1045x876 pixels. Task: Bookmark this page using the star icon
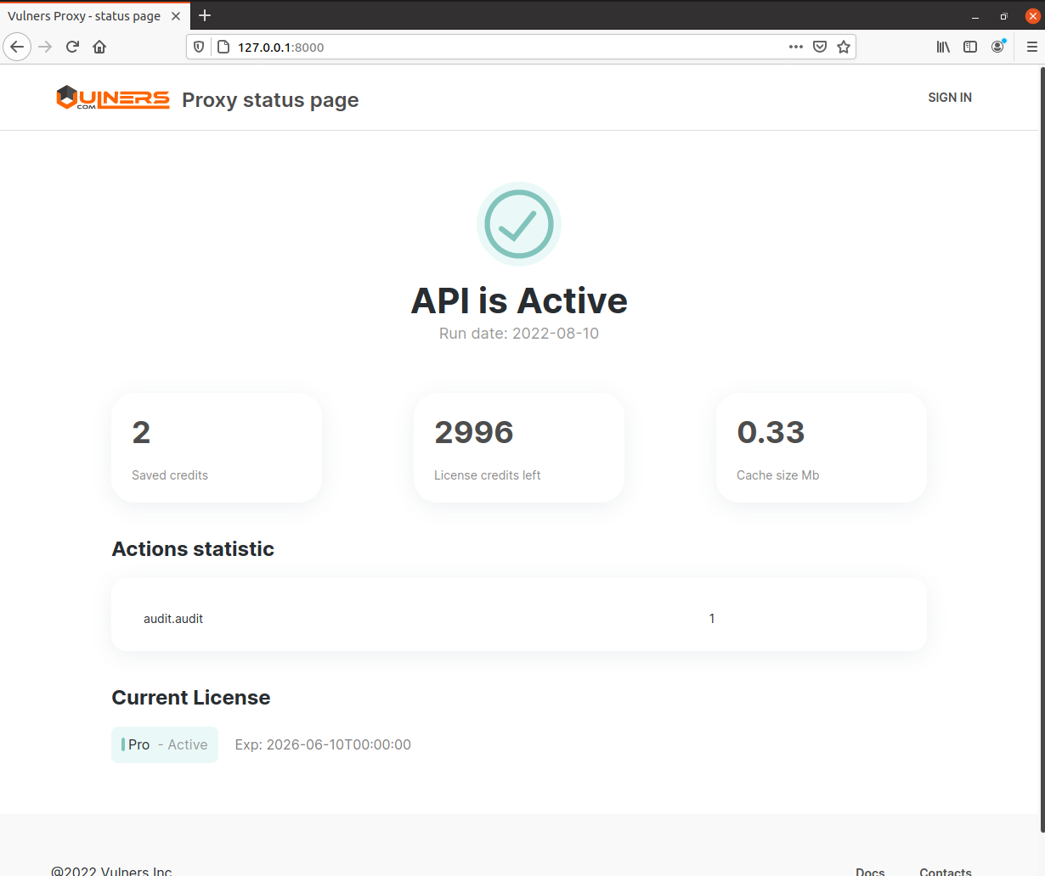click(x=844, y=47)
